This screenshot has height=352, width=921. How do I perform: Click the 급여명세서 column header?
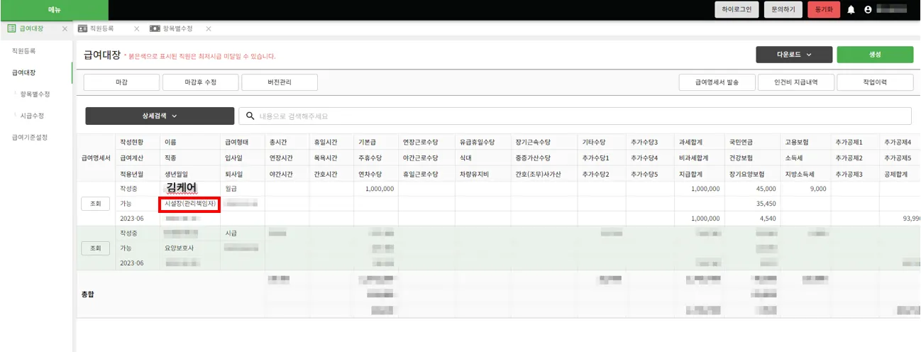96,158
